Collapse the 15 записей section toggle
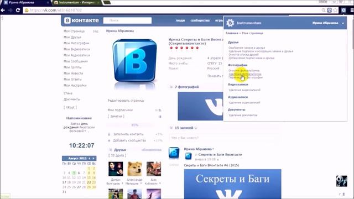Image resolution: width=354 pixels, height=199 pixels. pos(171,128)
